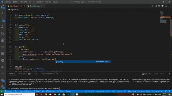Open the Manage gear in activity bar
This screenshot has width=172, height=96.
click(3, 87)
